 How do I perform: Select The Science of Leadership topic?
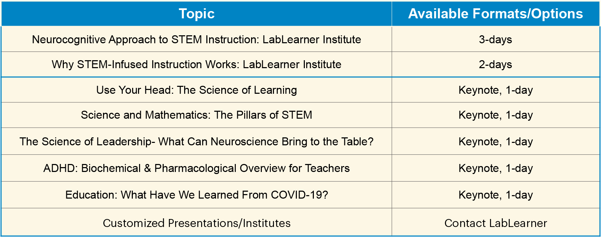coord(196,142)
